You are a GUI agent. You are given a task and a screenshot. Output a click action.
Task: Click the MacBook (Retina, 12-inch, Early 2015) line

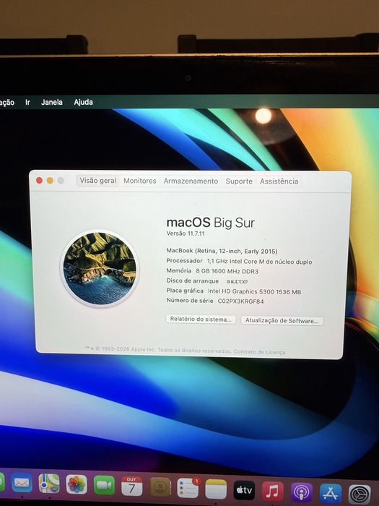click(x=222, y=251)
